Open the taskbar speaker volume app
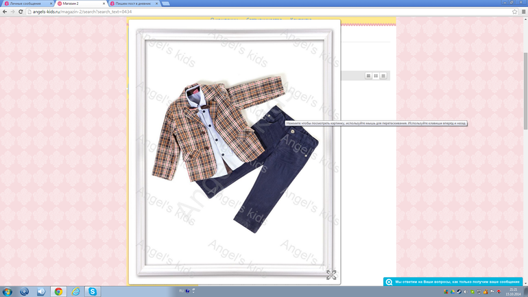The width and height of the screenshot is (528, 297). coord(41,292)
